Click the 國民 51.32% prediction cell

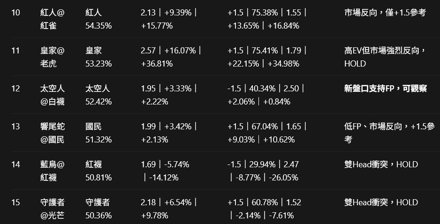[x=99, y=133]
